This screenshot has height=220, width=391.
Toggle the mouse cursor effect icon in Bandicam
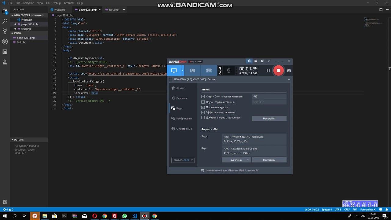[220, 68]
